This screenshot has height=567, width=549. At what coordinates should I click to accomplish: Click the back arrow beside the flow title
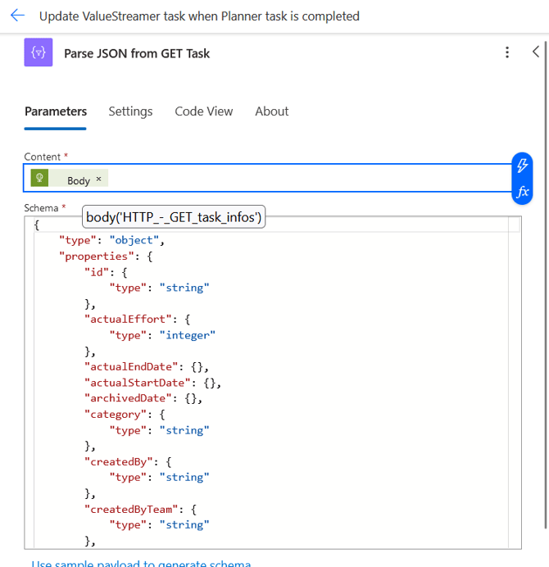(17, 16)
